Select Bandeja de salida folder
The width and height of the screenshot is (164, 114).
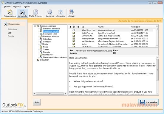[x=50, y=34]
